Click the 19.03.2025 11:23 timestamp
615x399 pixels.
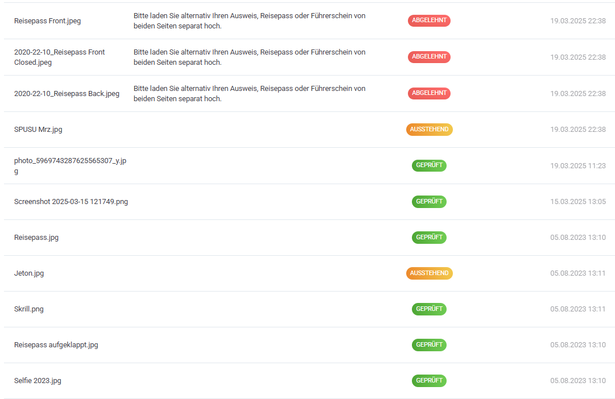pyautogui.click(x=577, y=166)
